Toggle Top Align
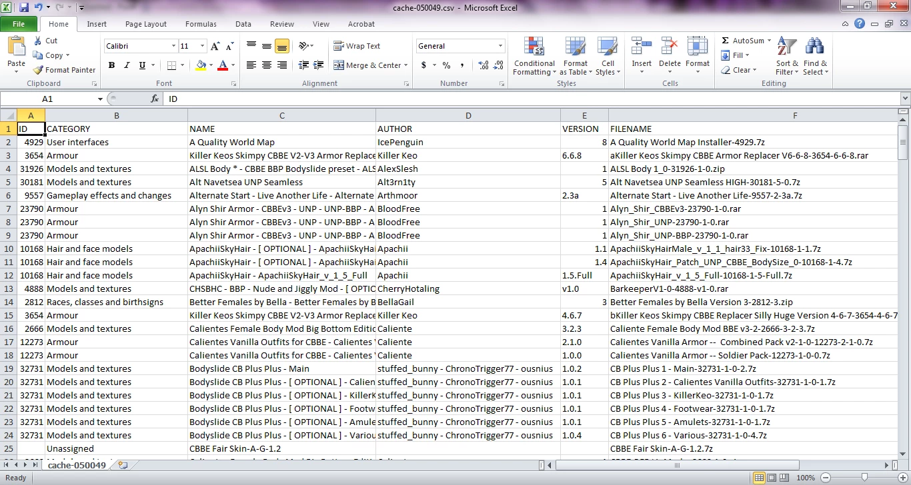 click(251, 46)
